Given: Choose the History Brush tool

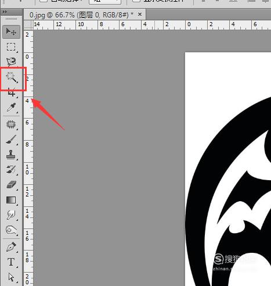Looking at the screenshot, I should pyautogui.click(x=11, y=170).
